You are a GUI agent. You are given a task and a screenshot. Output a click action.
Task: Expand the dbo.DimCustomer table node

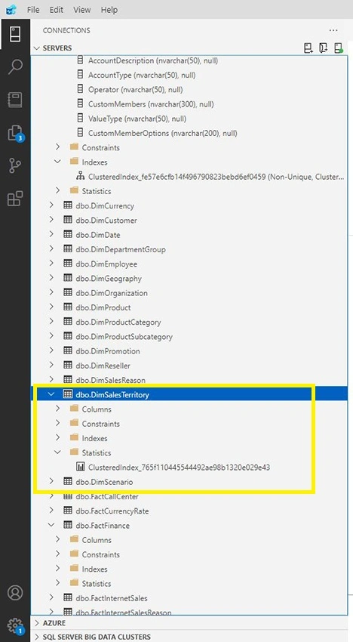tap(51, 220)
